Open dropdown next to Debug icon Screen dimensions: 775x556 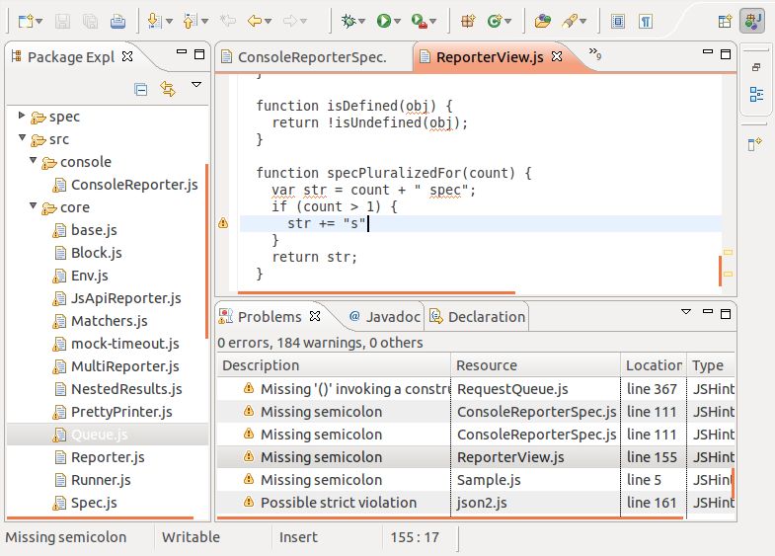click(361, 22)
